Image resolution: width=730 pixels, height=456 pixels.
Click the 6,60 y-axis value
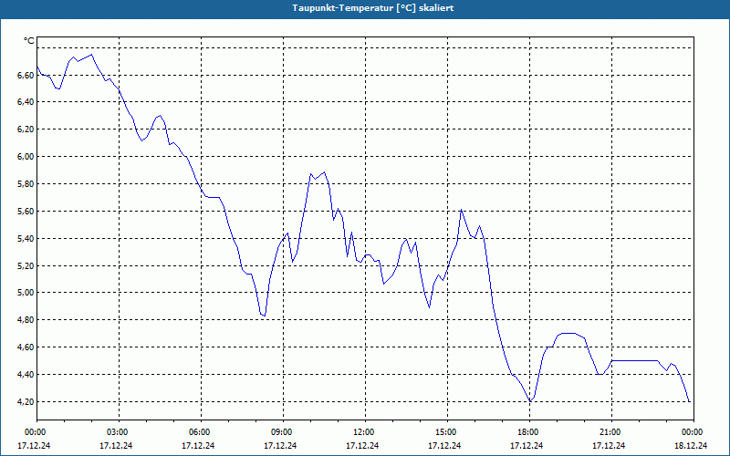pyautogui.click(x=26, y=75)
